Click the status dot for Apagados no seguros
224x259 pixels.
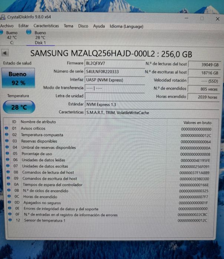pos(10,202)
